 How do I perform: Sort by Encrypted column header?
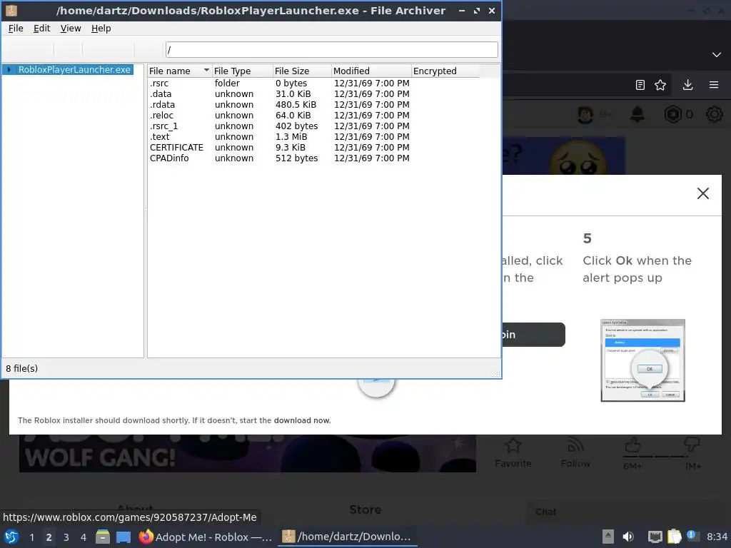pos(445,71)
